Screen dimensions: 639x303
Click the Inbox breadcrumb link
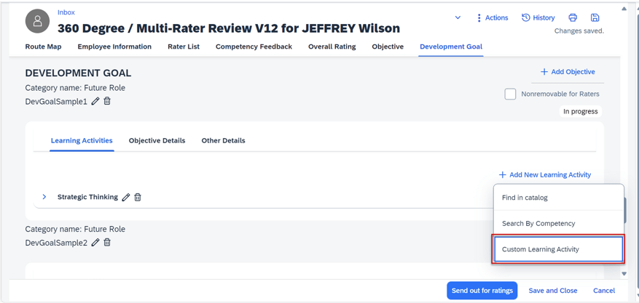(66, 12)
